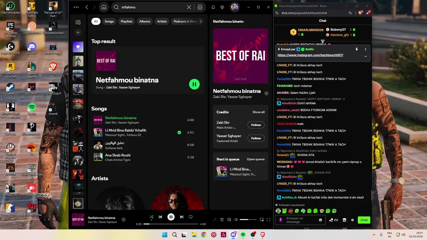Click the Kick chat message input
This screenshot has height=240, width=427.
(x=301, y=220)
